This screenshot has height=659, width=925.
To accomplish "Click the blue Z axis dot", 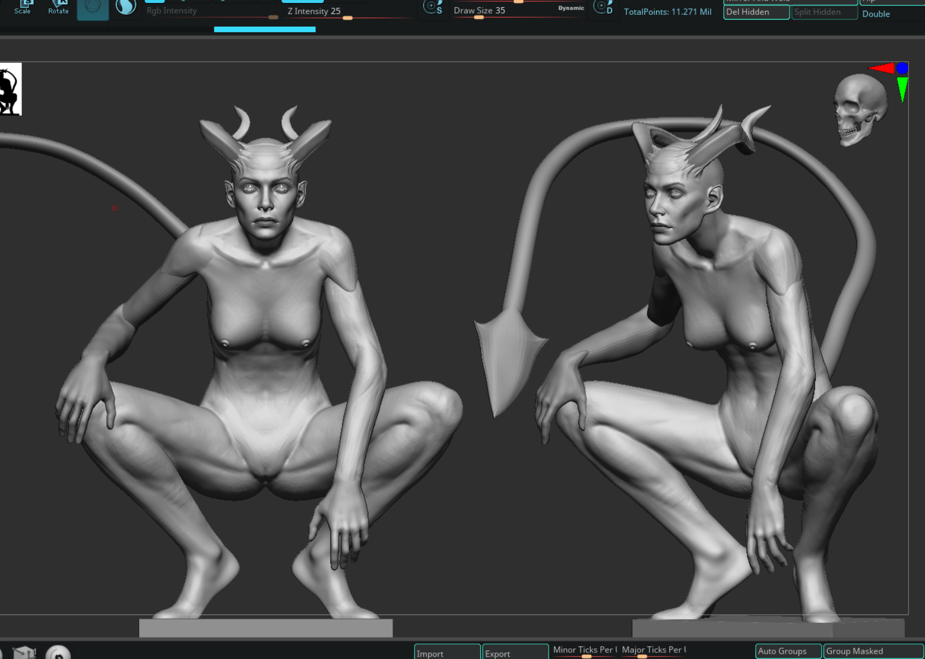I will click(x=902, y=68).
